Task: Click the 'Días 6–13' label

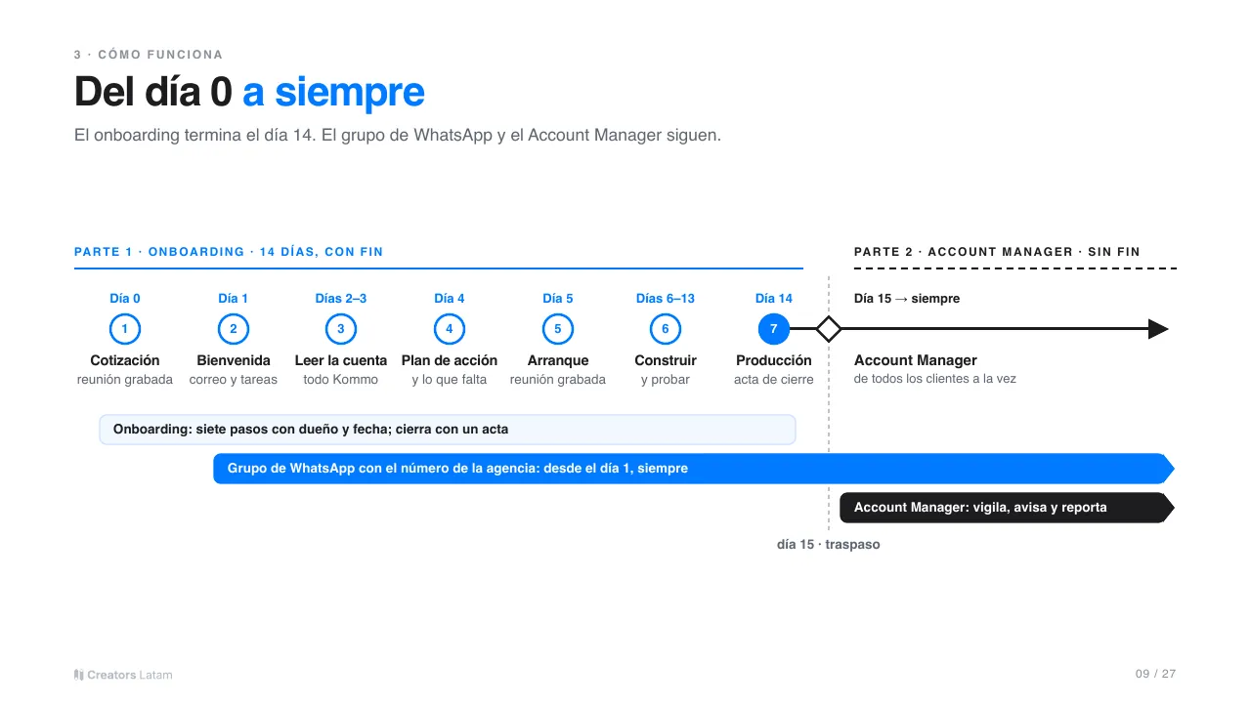Action: coord(666,299)
